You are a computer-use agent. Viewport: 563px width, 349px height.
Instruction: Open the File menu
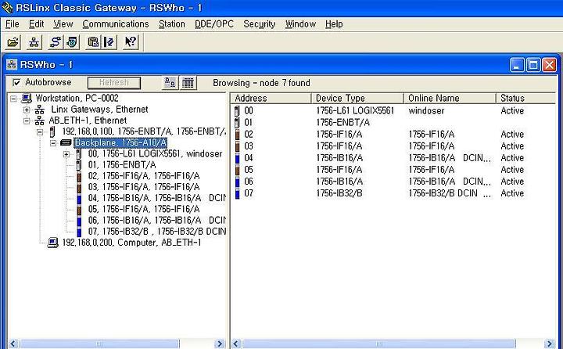click(x=13, y=24)
